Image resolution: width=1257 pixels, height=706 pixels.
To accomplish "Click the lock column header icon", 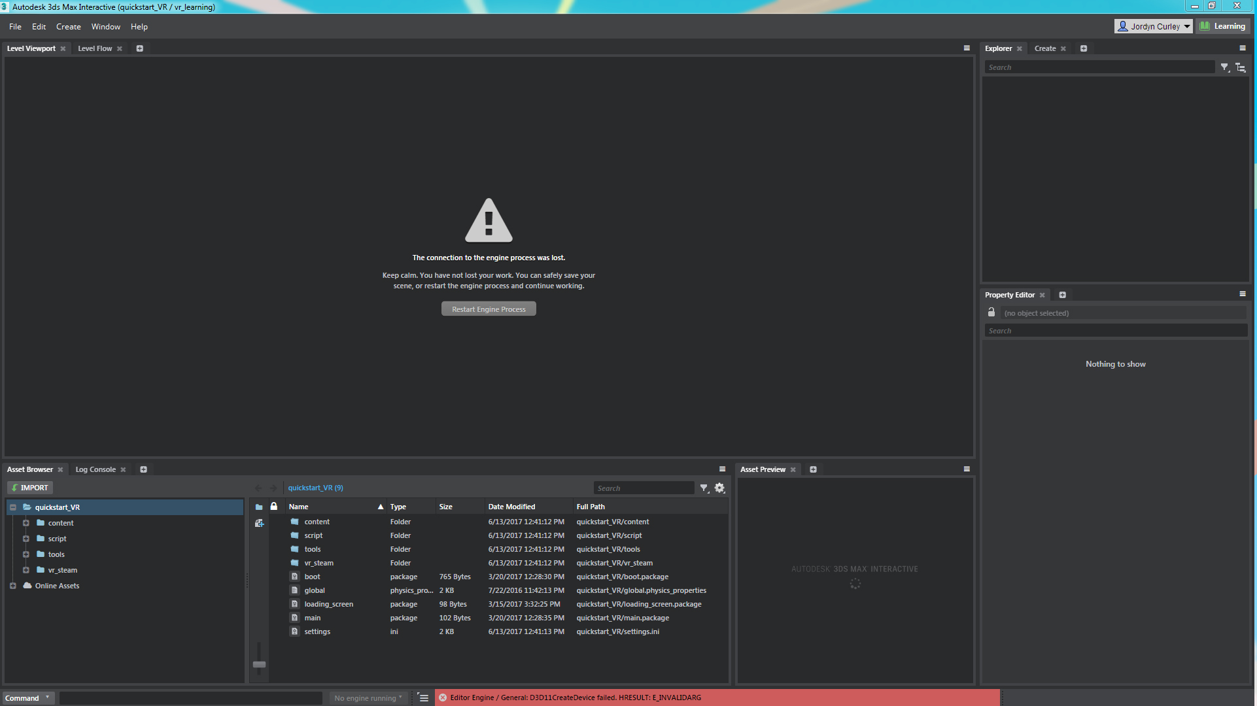I will [274, 507].
